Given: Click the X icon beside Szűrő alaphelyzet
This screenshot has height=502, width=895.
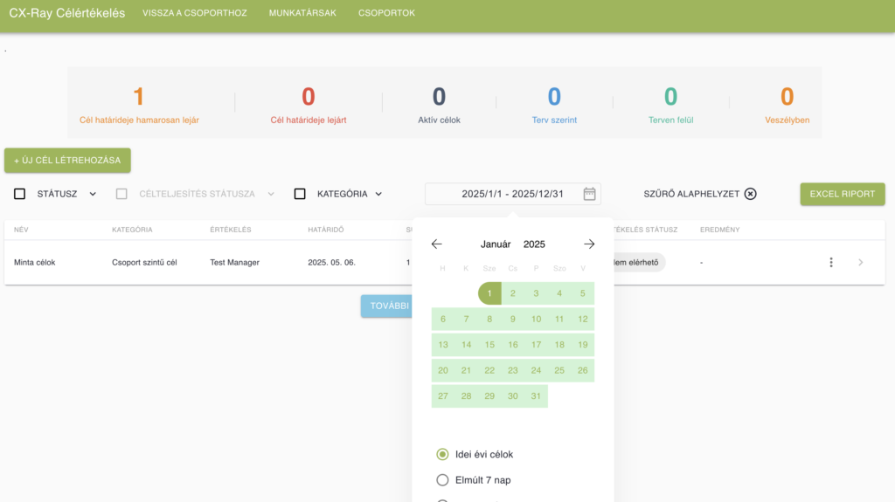Looking at the screenshot, I should click(750, 194).
